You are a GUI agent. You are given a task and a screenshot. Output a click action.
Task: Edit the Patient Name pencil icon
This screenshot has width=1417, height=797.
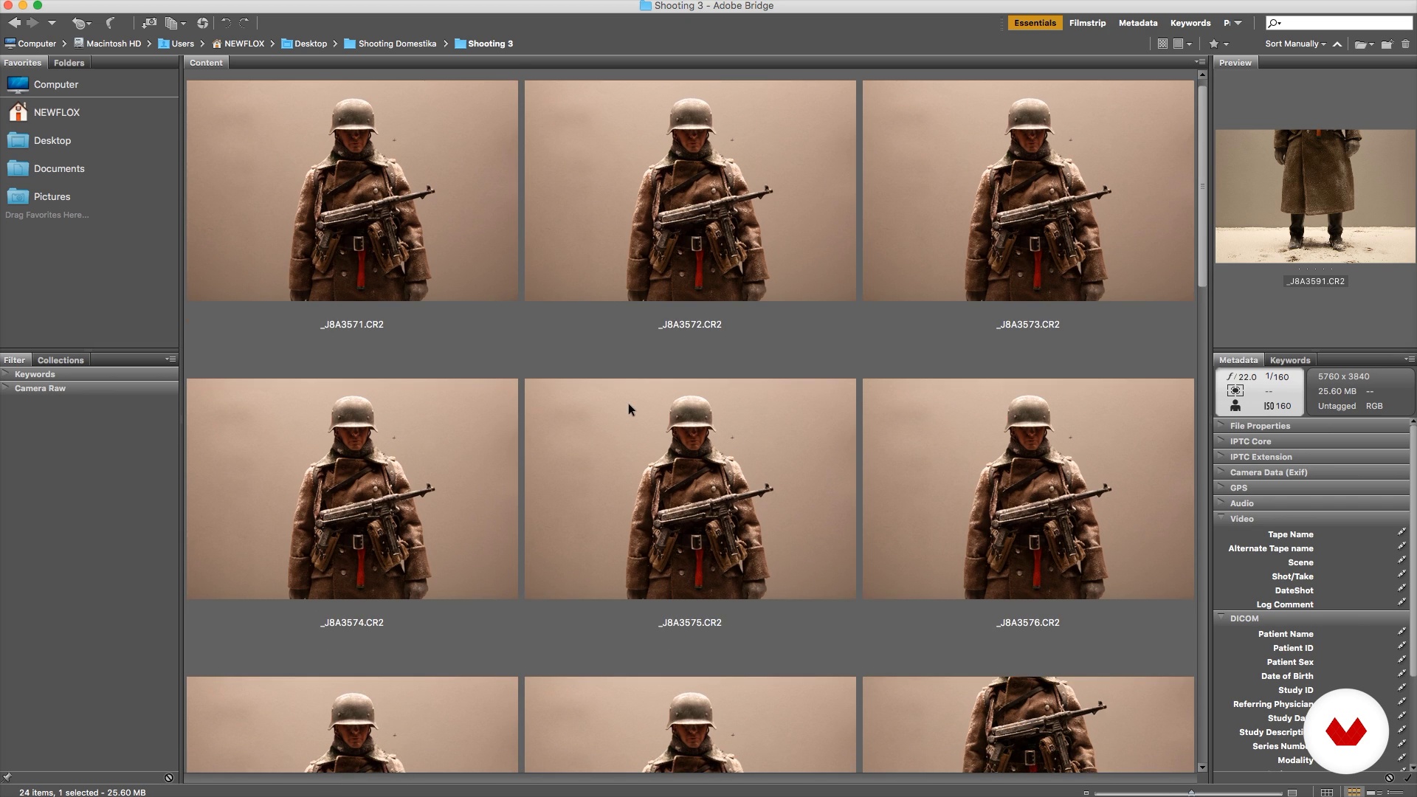pos(1402,632)
